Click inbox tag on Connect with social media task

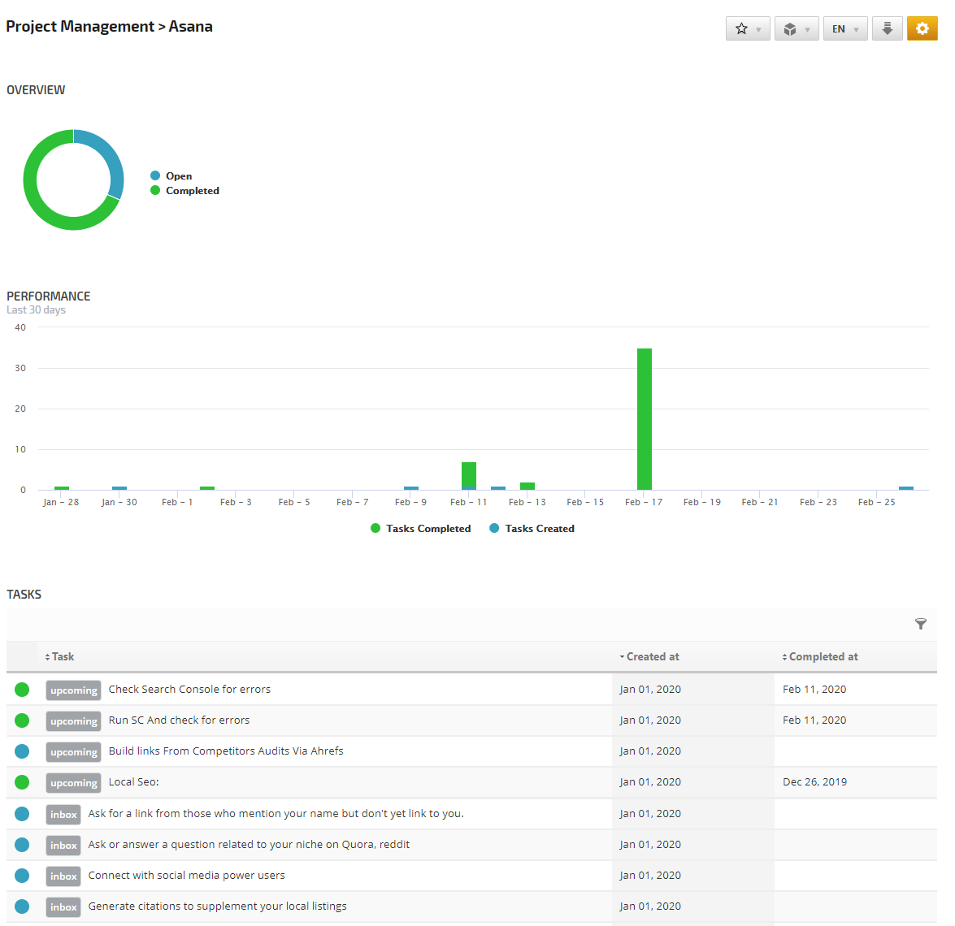[x=63, y=876]
